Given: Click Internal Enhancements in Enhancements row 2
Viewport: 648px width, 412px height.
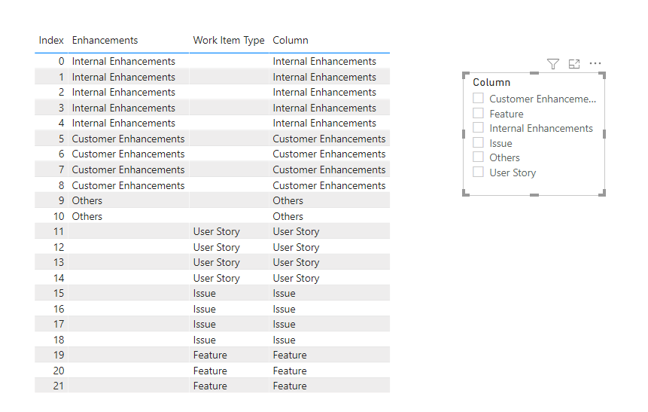Looking at the screenshot, I should tap(123, 92).
